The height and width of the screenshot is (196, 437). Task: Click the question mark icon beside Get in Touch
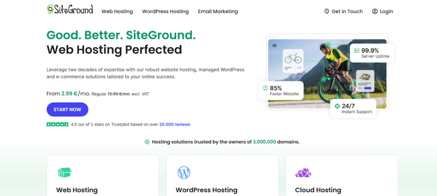(326, 12)
